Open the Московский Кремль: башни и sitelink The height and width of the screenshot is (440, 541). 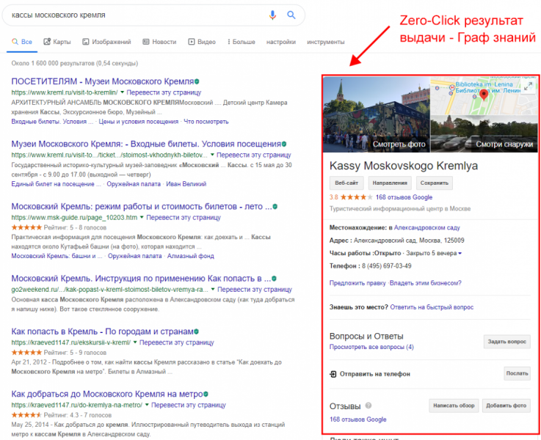tap(57, 256)
